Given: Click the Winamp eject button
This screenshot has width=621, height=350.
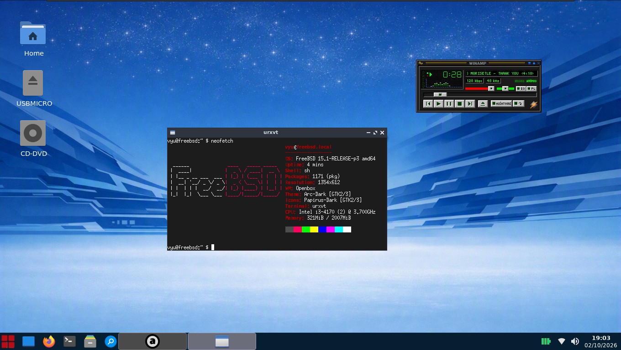Looking at the screenshot, I should [x=483, y=104].
